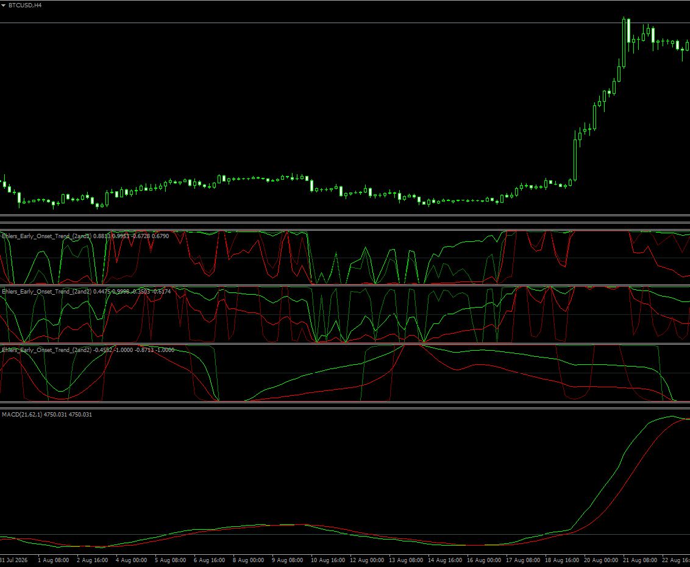Click the 20 Aug 00:00 time axis label
This screenshot has height=567, width=690.
point(600,560)
